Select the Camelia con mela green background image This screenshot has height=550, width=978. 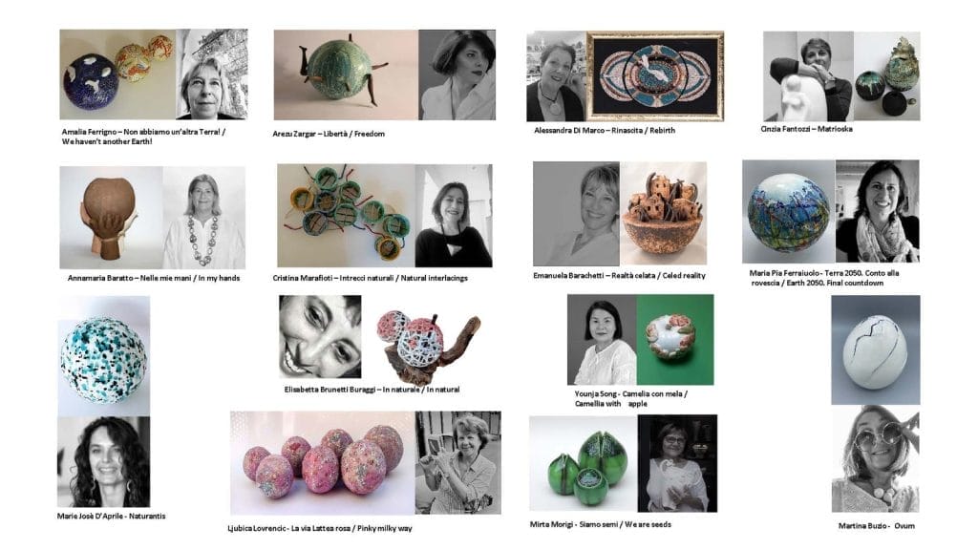[675, 340]
